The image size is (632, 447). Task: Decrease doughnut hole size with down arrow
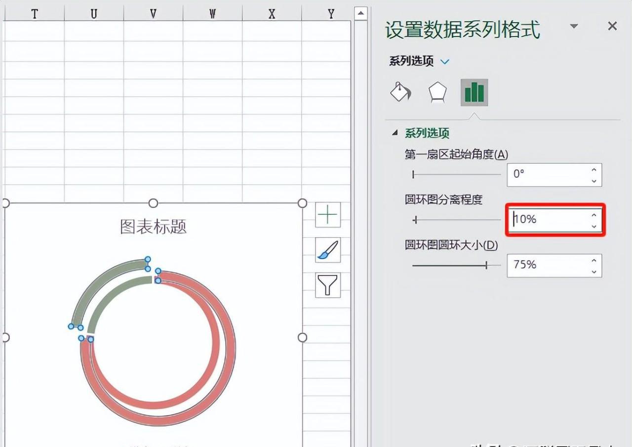(x=594, y=272)
